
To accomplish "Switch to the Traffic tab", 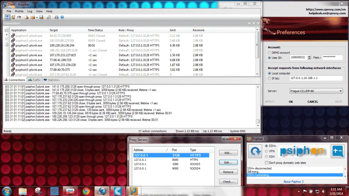I will coord(35,80).
